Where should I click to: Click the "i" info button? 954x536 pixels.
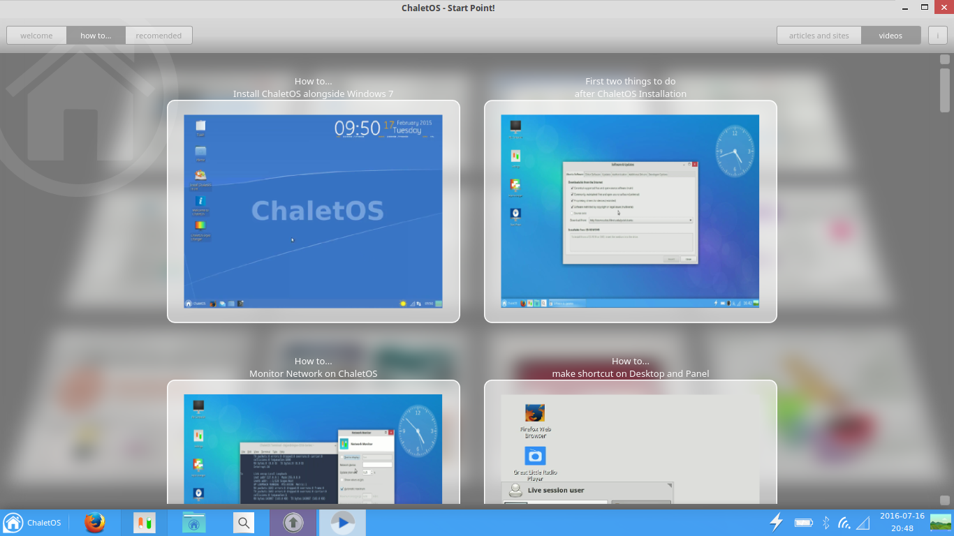[x=938, y=36]
